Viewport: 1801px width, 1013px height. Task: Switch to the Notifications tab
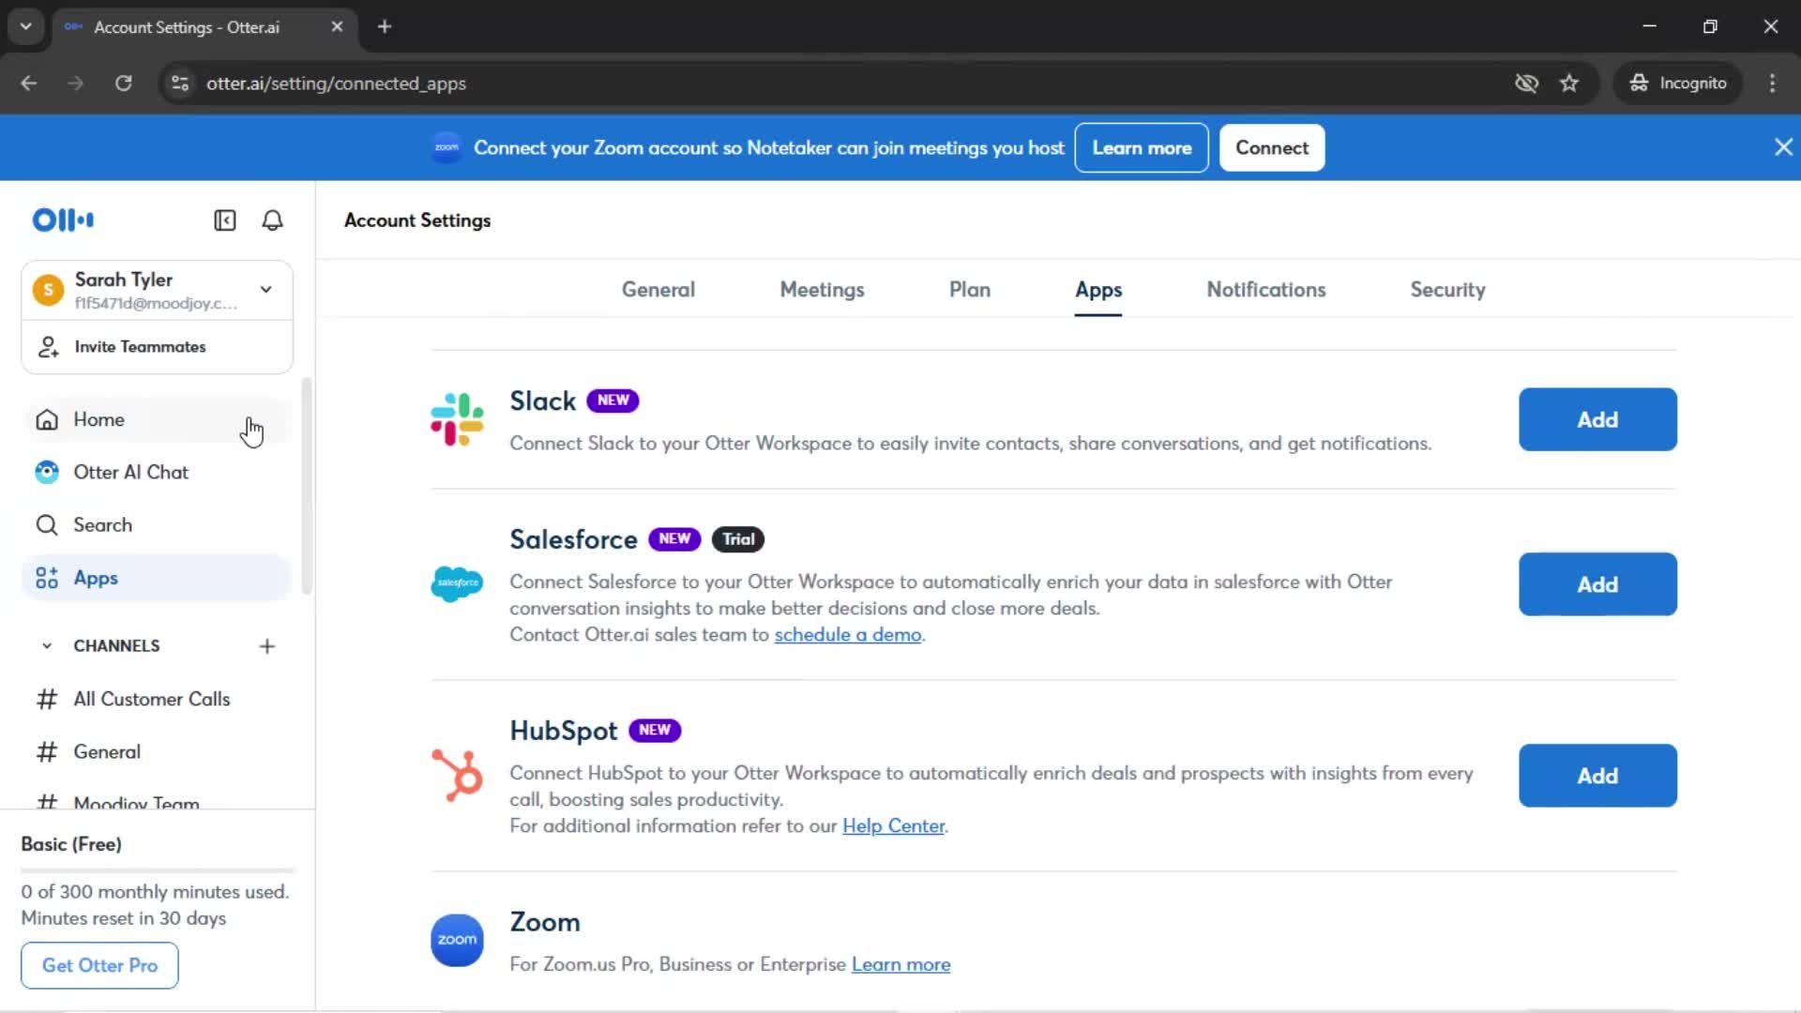point(1266,290)
